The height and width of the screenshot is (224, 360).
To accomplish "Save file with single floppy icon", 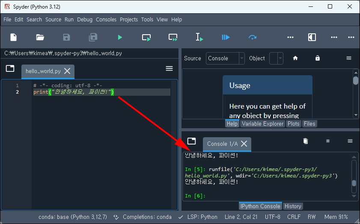I will [67, 37].
